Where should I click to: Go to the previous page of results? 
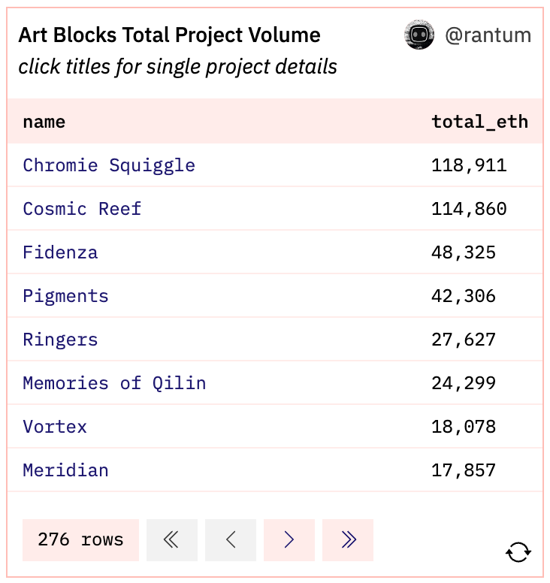point(230,539)
